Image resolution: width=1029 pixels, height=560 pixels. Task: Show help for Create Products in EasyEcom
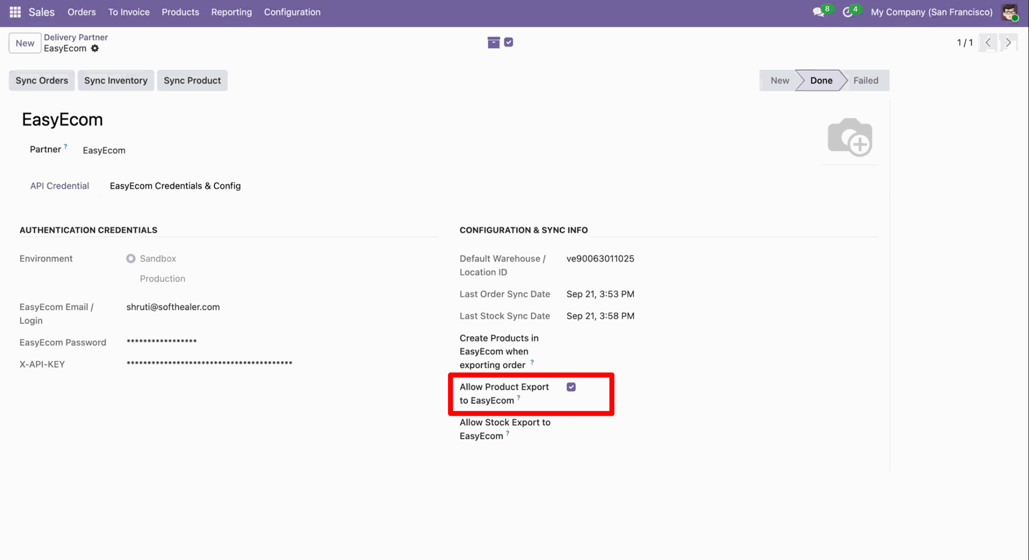click(532, 362)
